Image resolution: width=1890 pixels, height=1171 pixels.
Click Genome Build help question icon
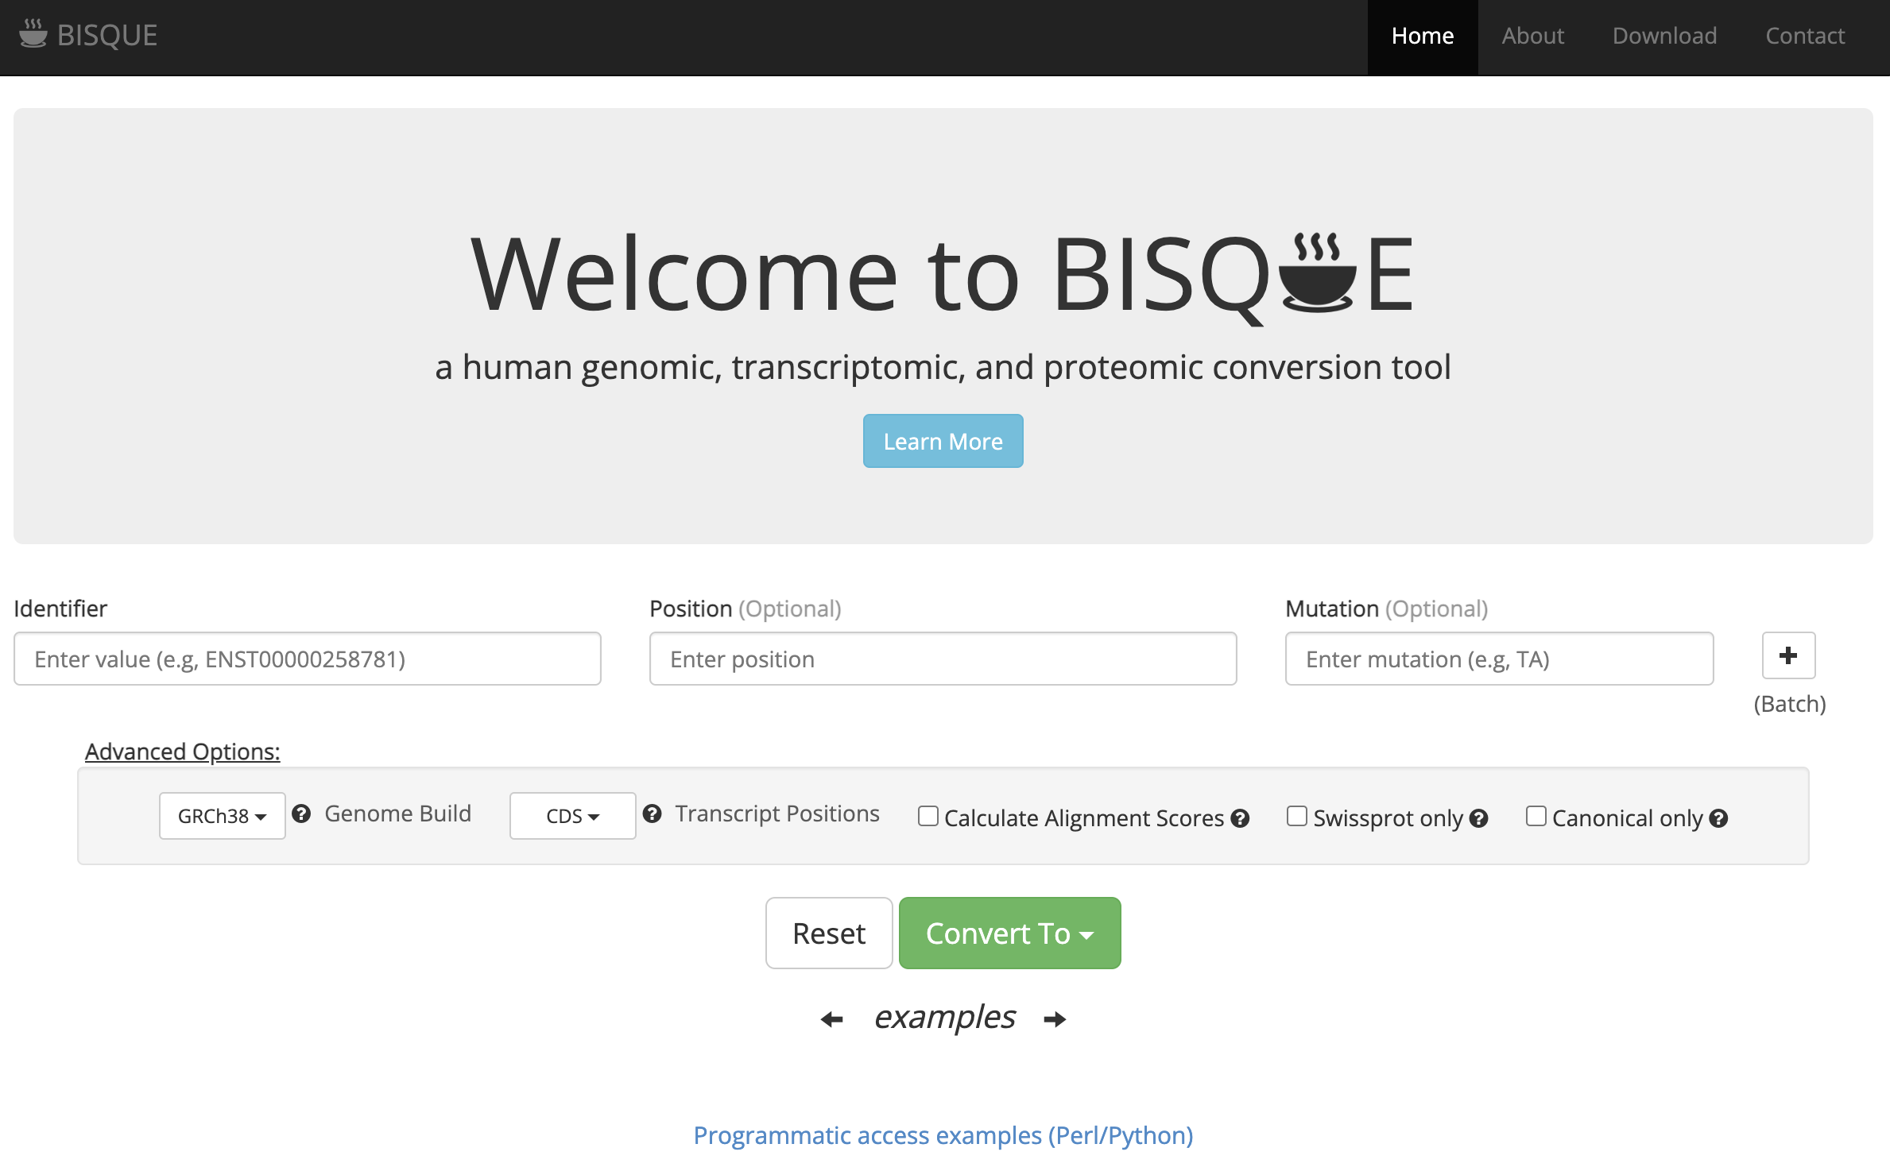pyautogui.click(x=301, y=814)
